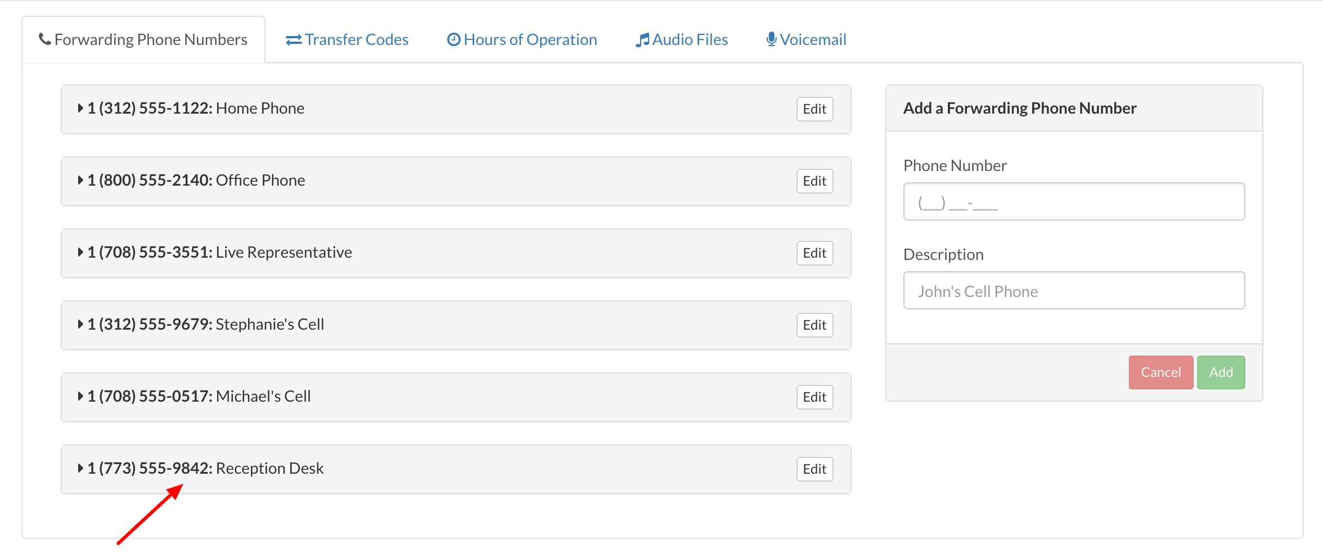Edit the Reception Desk number
The width and height of the screenshot is (1323, 557).
click(x=814, y=469)
